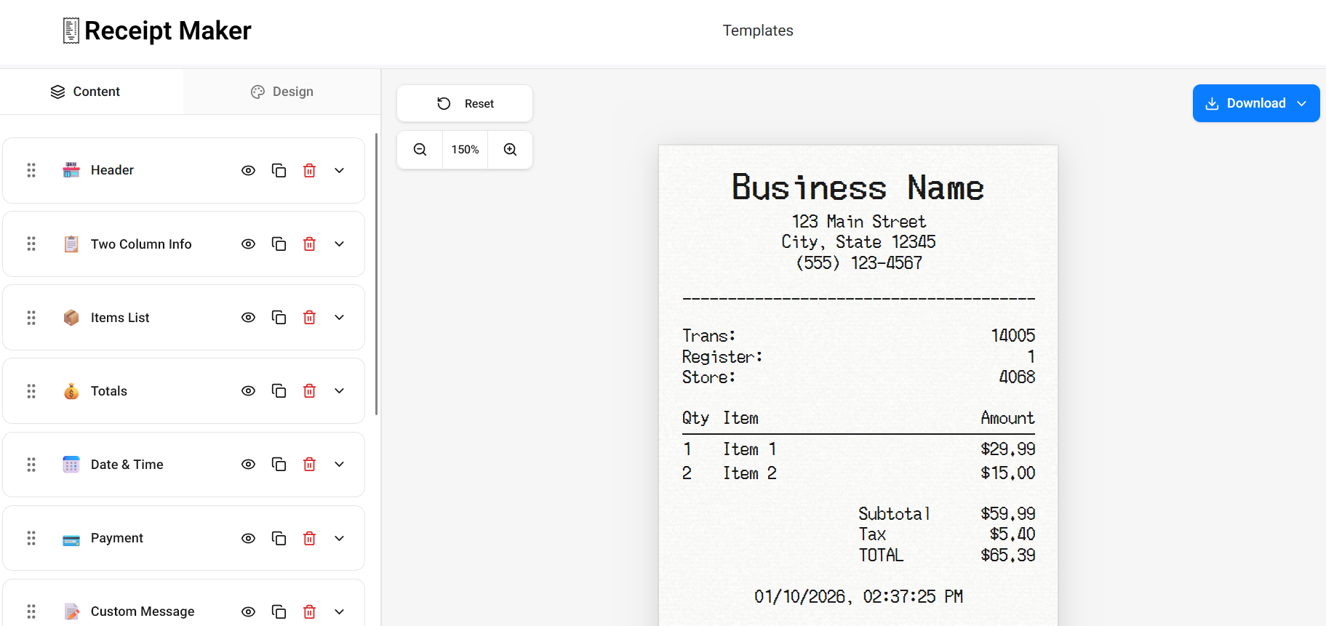The height and width of the screenshot is (626, 1326).
Task: Delete the Totals section
Action: (309, 391)
